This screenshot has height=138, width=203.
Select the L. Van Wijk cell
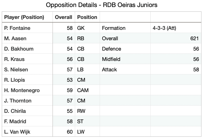tap(17, 132)
